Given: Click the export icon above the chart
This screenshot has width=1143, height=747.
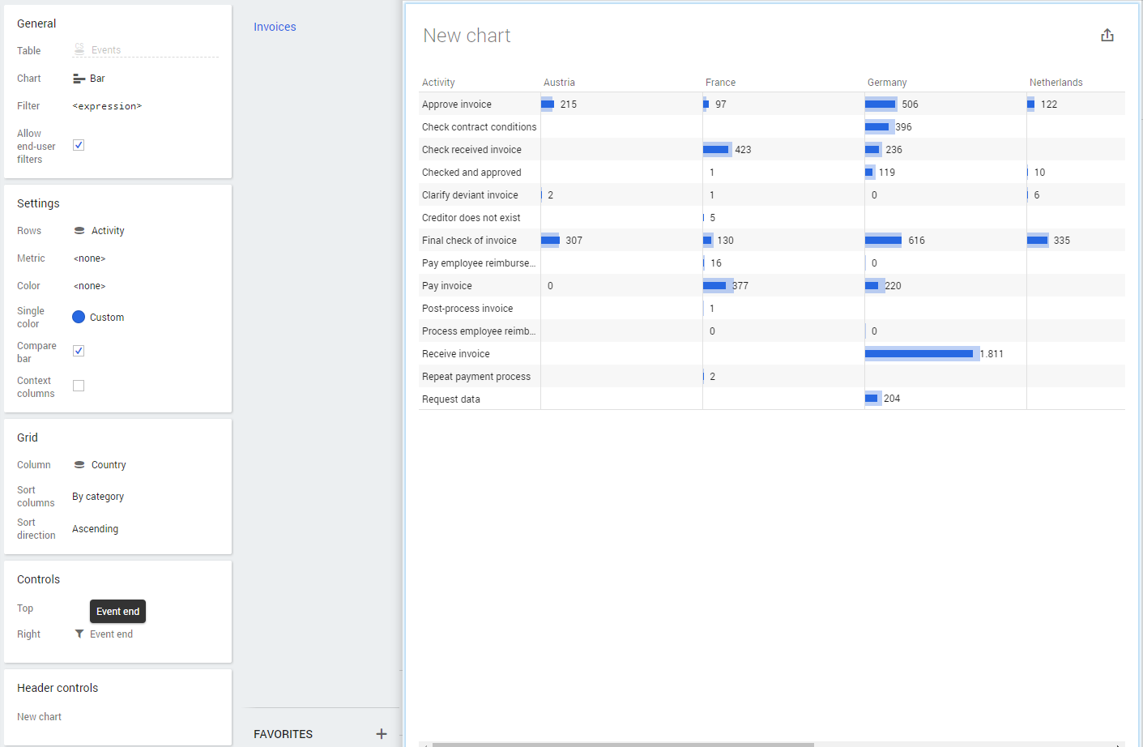Looking at the screenshot, I should (1107, 36).
